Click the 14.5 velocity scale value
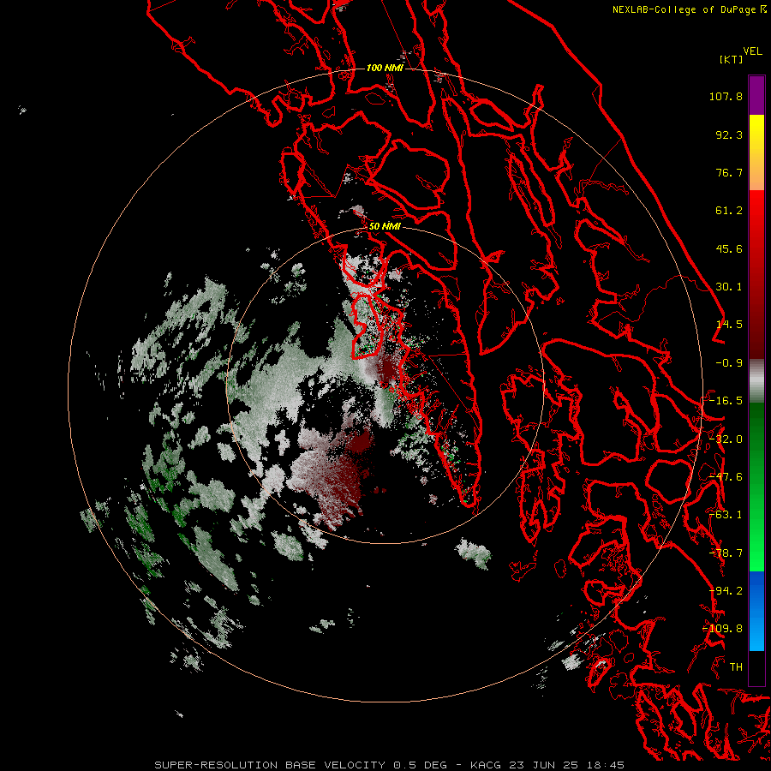This screenshot has width=771, height=771. click(x=729, y=325)
